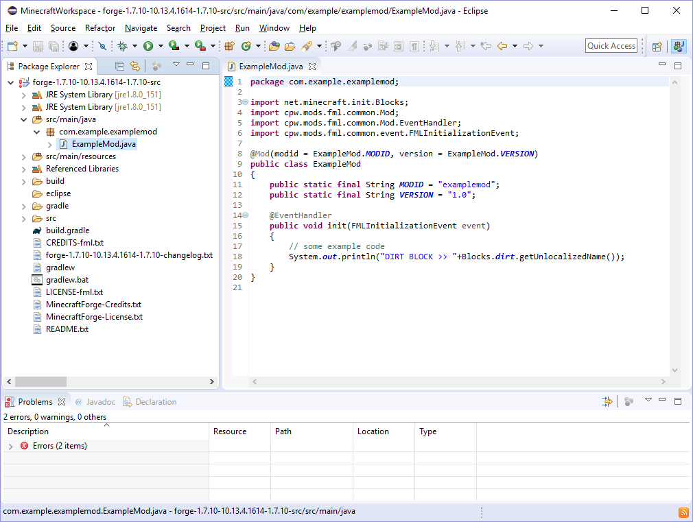
Task: Click the Package Explorer horizontal scrollbar thumb
Action: [40, 381]
